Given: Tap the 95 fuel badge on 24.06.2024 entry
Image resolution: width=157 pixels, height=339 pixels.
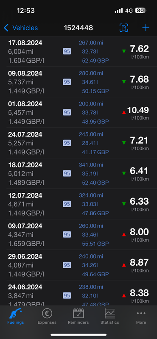Looking at the screenshot, I should (67, 295).
